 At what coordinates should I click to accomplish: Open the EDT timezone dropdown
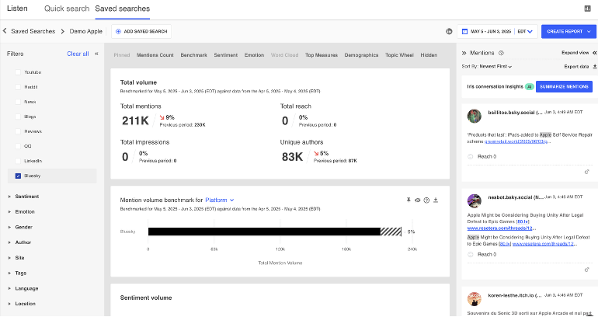pyautogui.click(x=525, y=31)
